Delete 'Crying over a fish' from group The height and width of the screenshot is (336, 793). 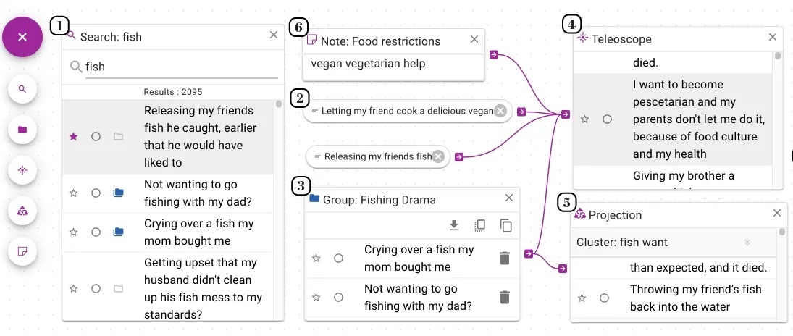[x=504, y=259]
